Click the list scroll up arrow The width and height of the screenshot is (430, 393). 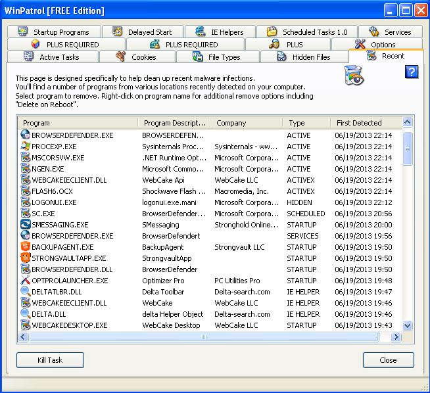[x=407, y=122]
